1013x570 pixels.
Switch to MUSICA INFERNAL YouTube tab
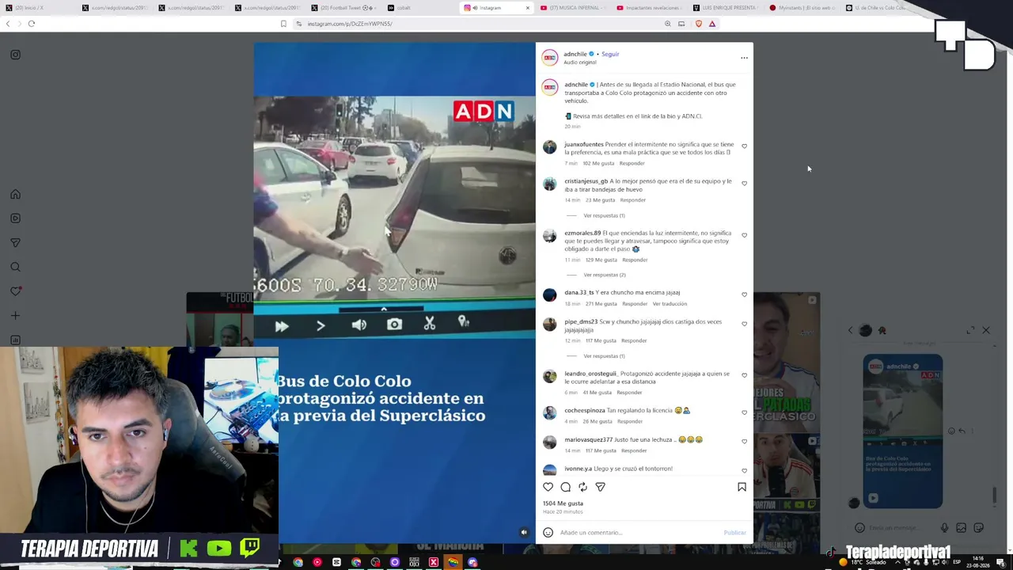tap(574, 8)
